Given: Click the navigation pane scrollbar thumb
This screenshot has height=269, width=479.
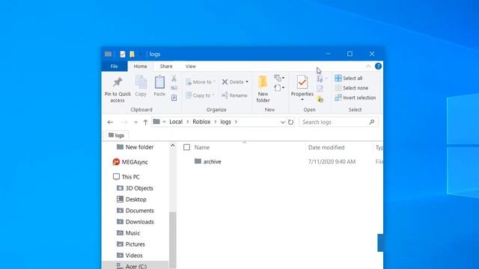Looking at the screenshot, I should tap(173, 241).
